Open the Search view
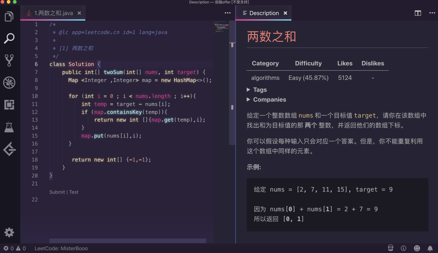This screenshot has height=253, width=438. click(9, 38)
